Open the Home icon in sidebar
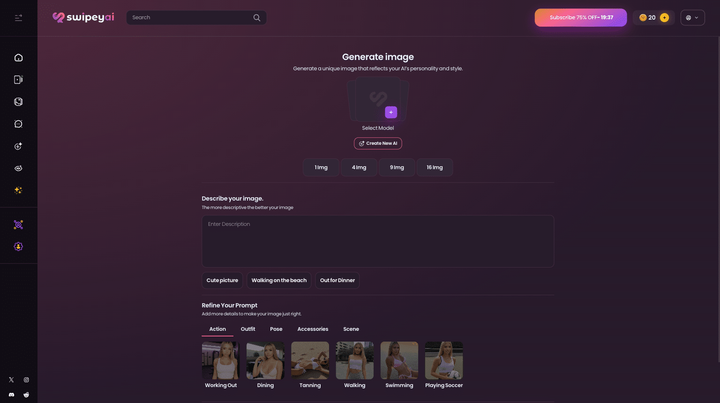Screen dimensions: 720x403 [x=18, y=58]
